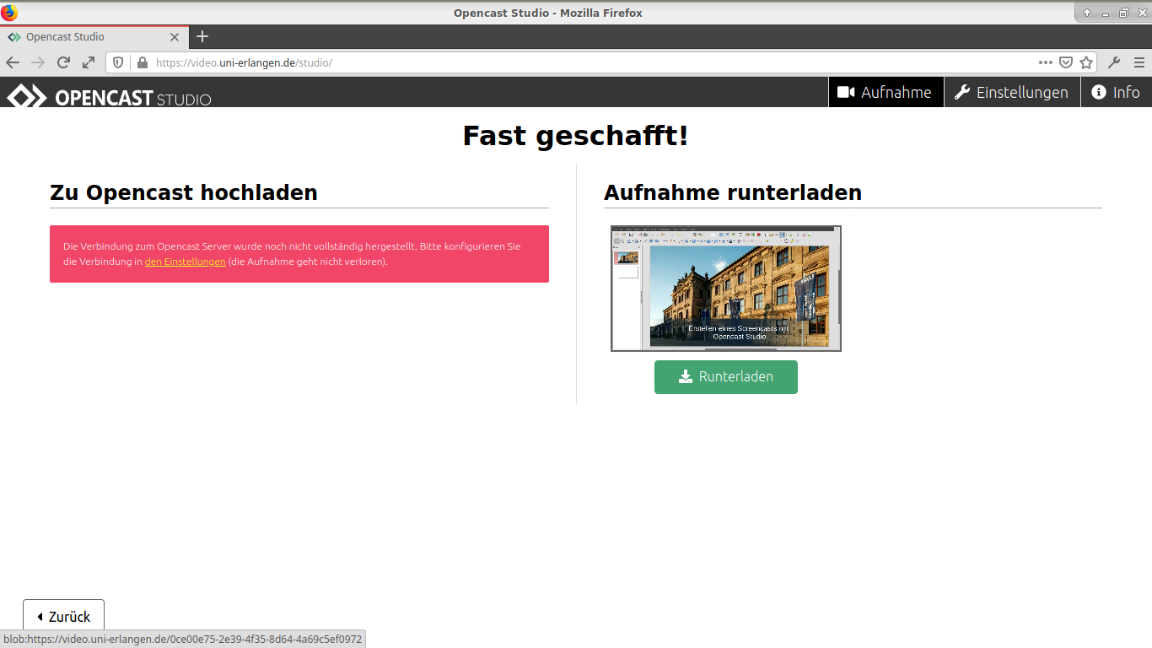The image size is (1152, 648).
Task: Click the URL address bar
Action: [x=590, y=62]
